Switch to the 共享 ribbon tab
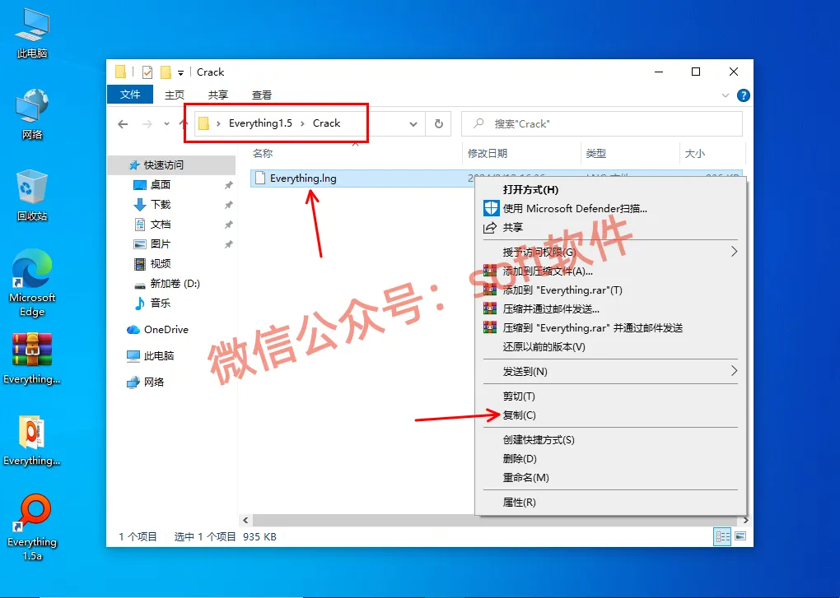This screenshot has height=598, width=840. coord(218,95)
